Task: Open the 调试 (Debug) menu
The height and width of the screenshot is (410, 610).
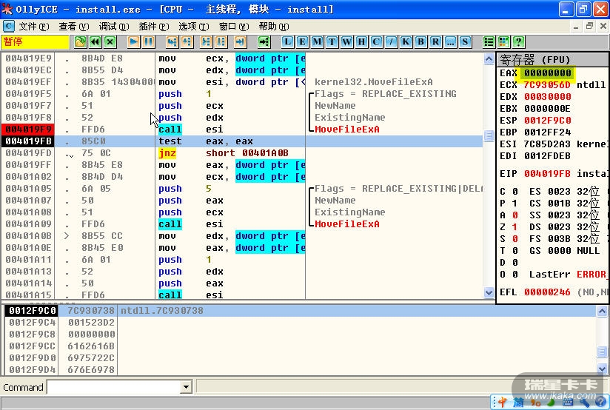Action: 113,26
